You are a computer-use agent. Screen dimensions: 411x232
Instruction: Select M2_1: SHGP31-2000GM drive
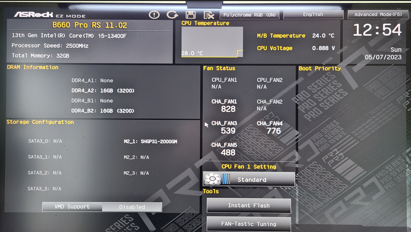[150, 141]
